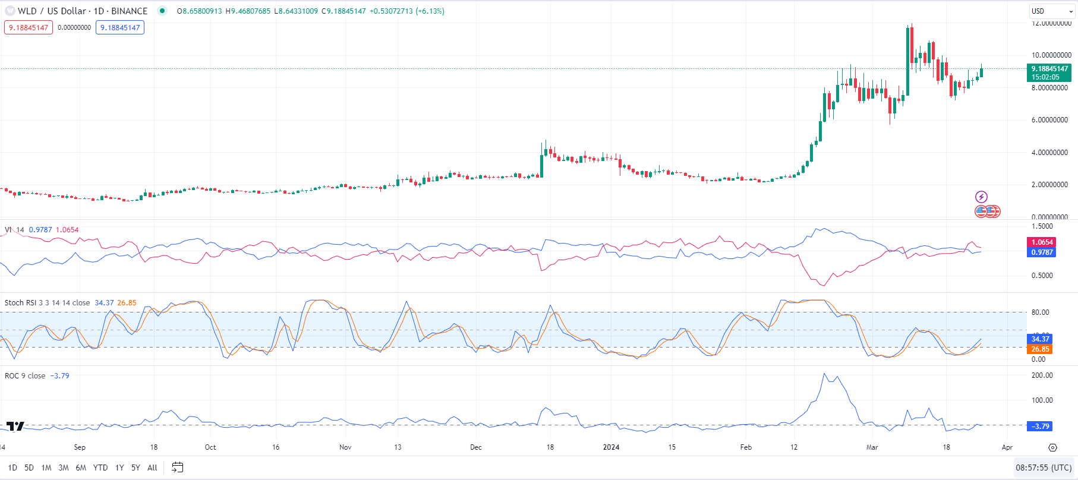Click the 80.00 Stoch RSI axis label
Screen dimensions: 1078x480
coord(1040,312)
